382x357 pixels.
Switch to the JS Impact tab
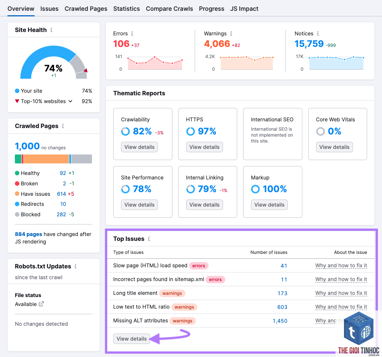click(x=244, y=9)
